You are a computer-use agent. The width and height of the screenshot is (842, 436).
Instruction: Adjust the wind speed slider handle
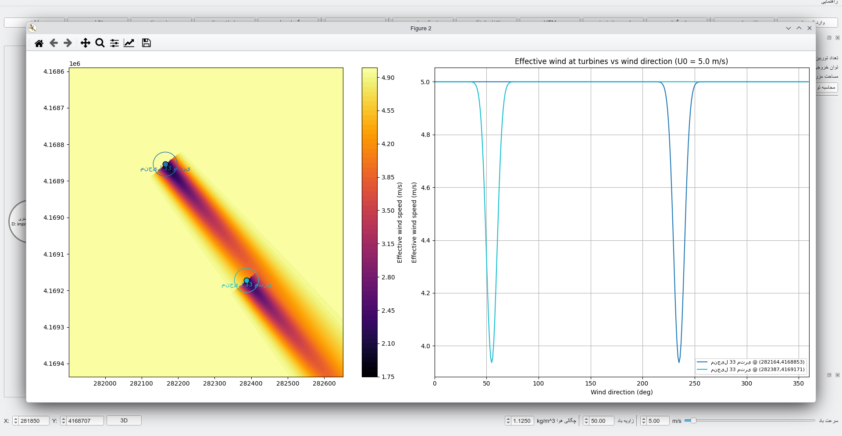click(693, 421)
